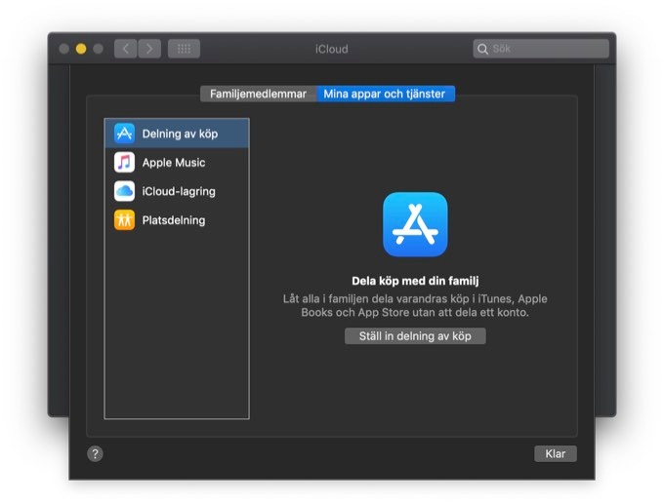The width and height of the screenshot is (664, 503).
Task: Focus the Sök search field
Action: click(547, 49)
